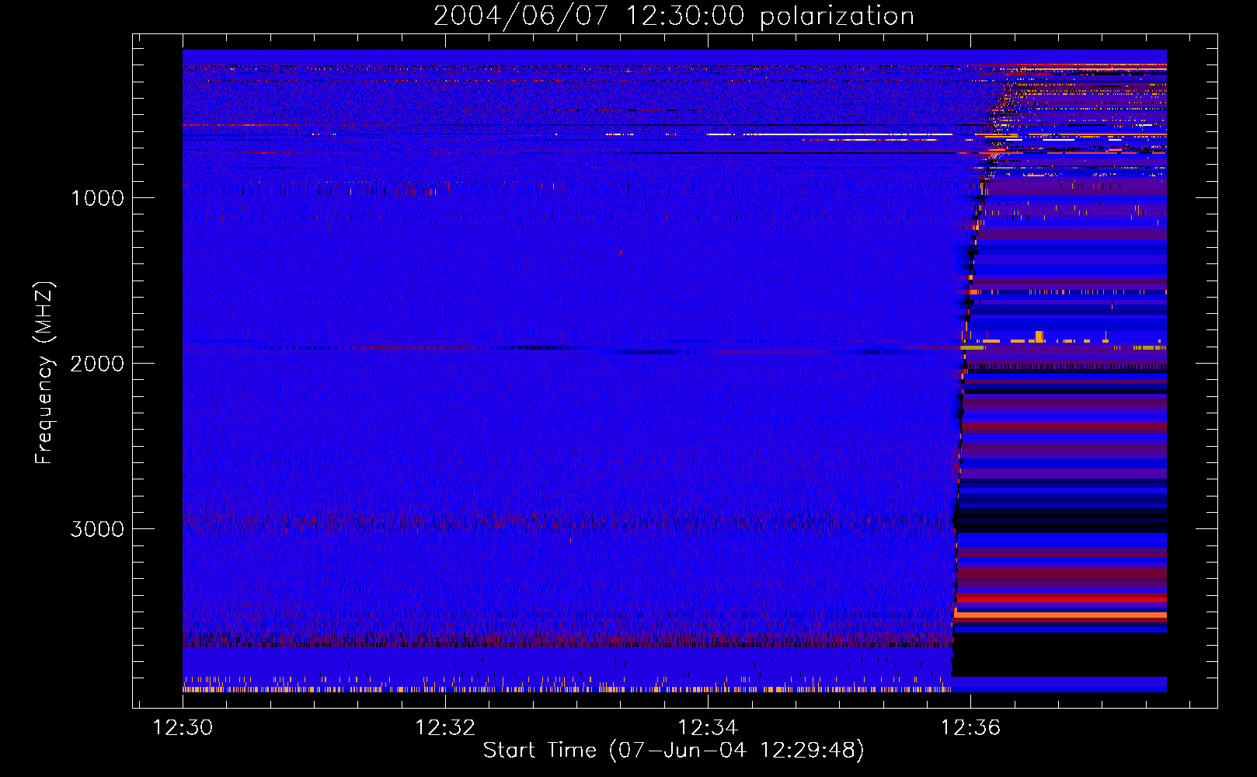
Task: Click the 12:34 time axis label
Action: 708,728
